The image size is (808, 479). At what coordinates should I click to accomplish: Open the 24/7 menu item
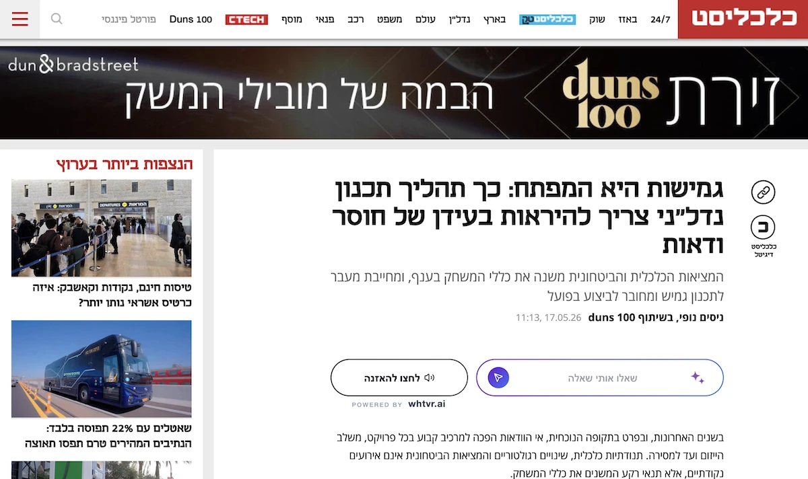pyautogui.click(x=661, y=20)
